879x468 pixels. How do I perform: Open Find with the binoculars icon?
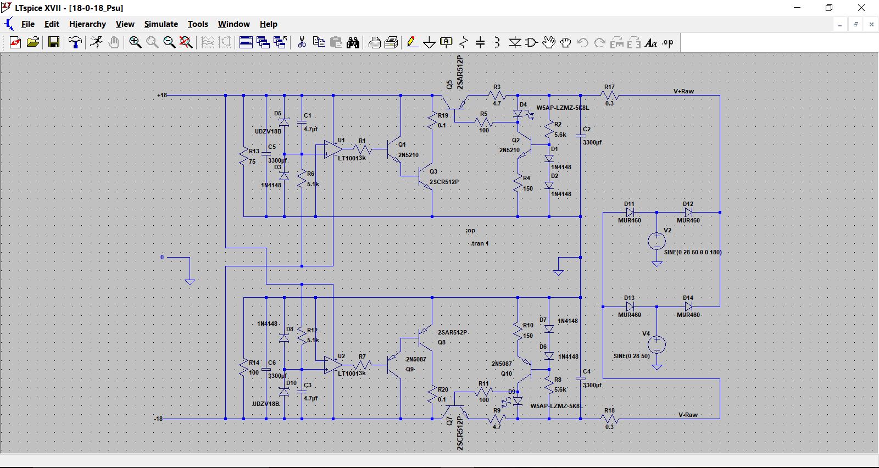(x=353, y=42)
